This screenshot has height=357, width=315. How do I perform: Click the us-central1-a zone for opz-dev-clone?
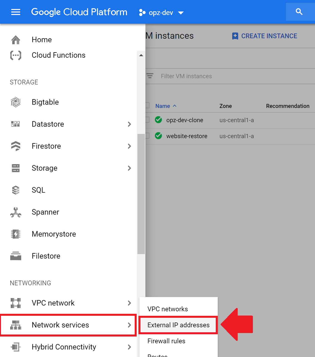point(237,120)
